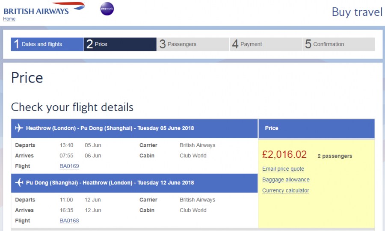This screenshot has height=231, width=385.
Task: Click the oneworld alliance logo
Action: coord(107,9)
